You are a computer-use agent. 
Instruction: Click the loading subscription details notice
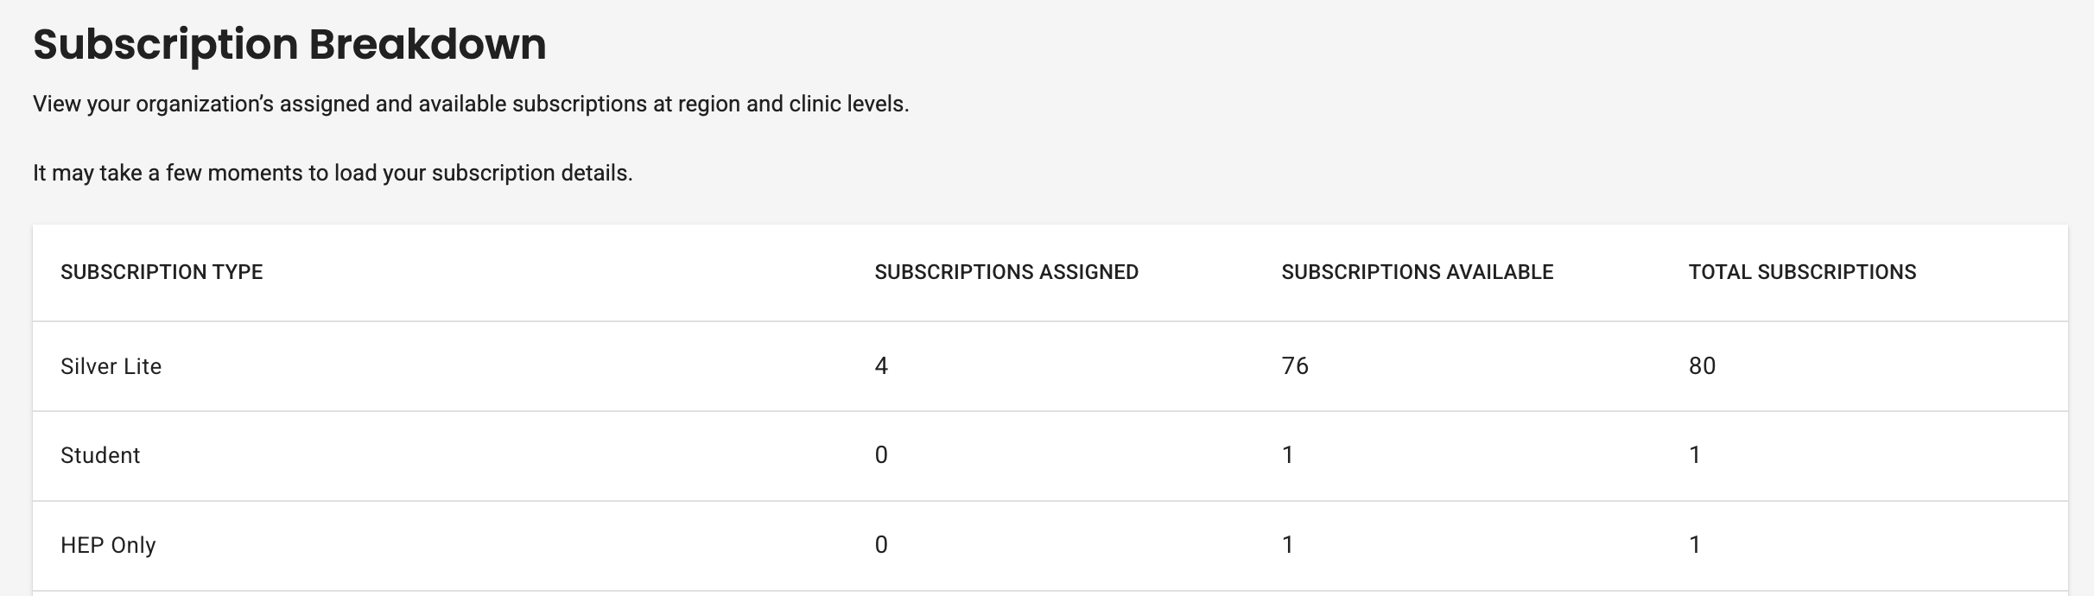tap(333, 174)
